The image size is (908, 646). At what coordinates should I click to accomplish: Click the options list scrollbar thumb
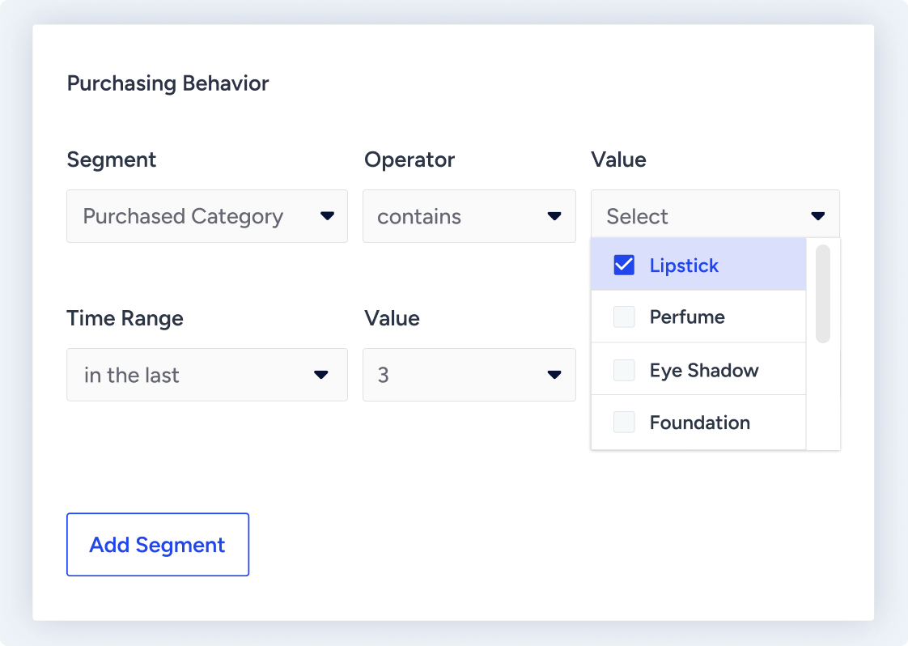click(823, 293)
